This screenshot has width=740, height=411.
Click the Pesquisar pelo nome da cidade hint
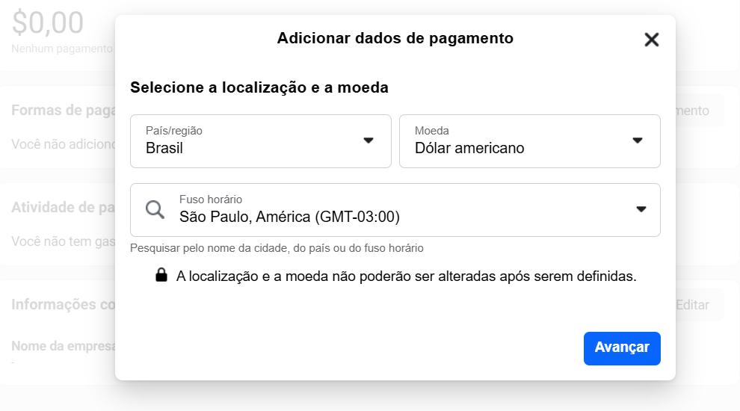tap(277, 248)
